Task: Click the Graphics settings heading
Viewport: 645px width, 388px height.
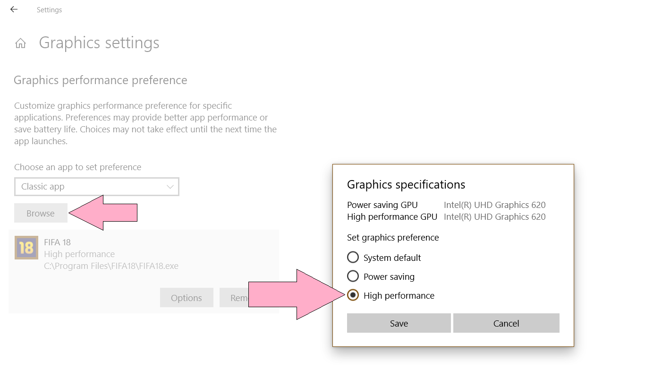Action: pos(99,43)
